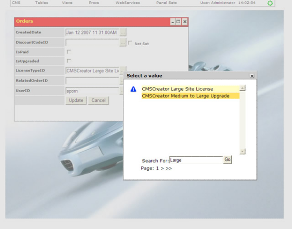
Task: Toggle the IsPaid checkbox
Action: [x=69, y=52]
